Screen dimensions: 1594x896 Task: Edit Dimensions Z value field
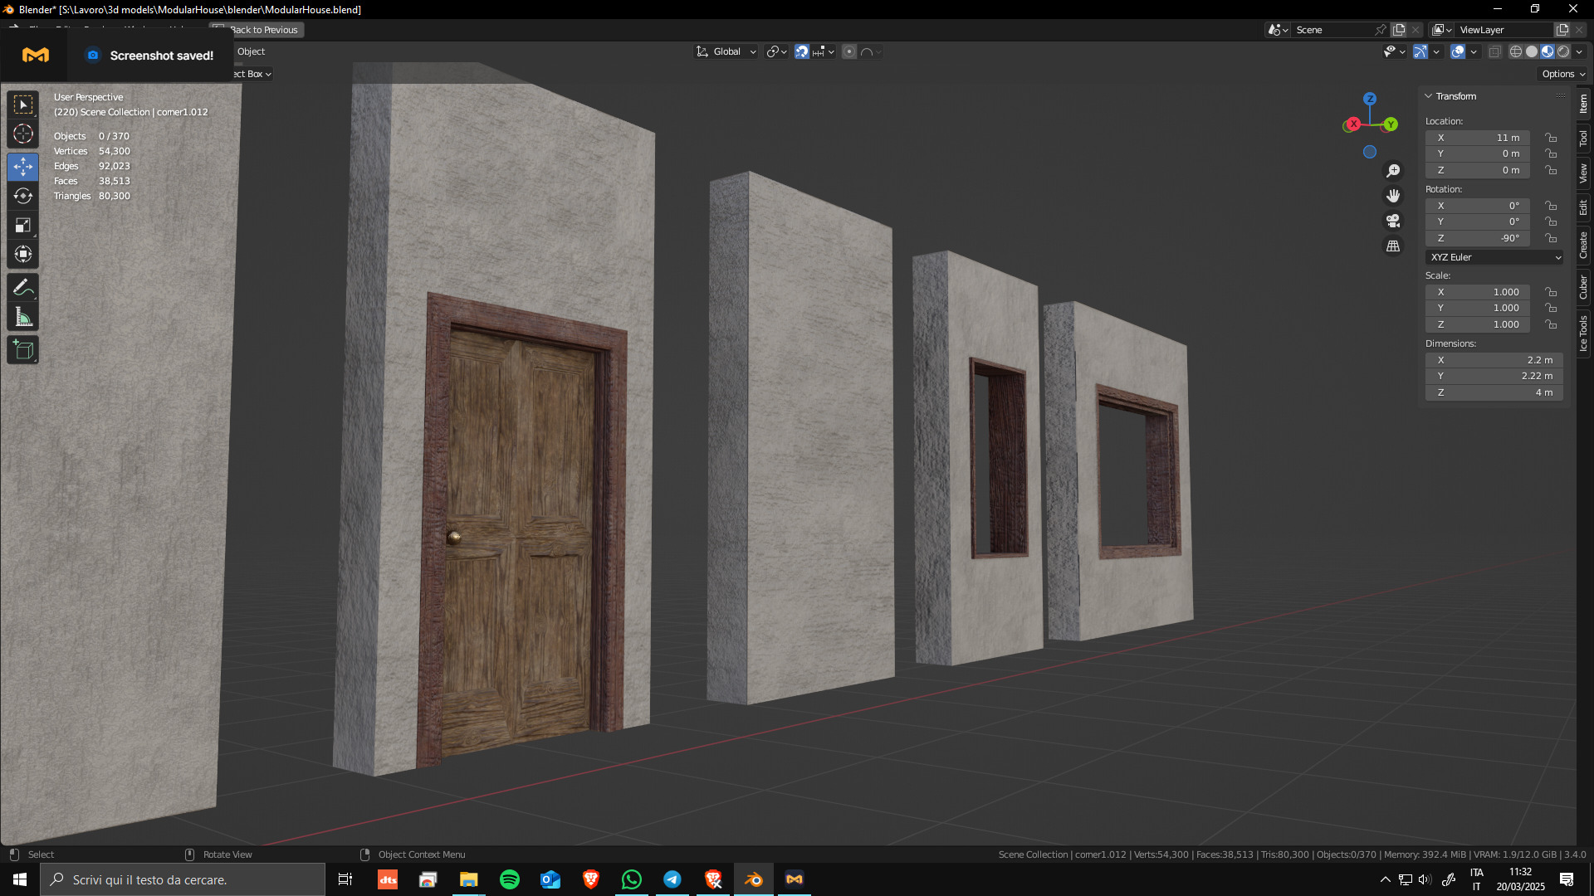coord(1494,392)
